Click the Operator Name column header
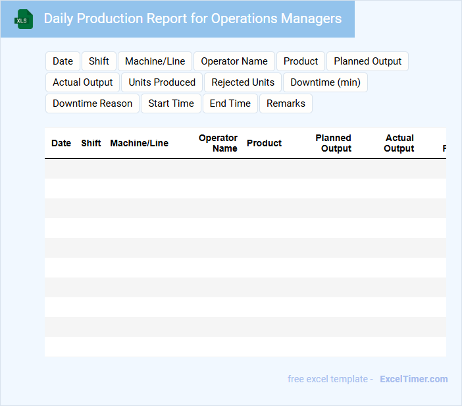Screen dimensions: 462x406 point(218,143)
